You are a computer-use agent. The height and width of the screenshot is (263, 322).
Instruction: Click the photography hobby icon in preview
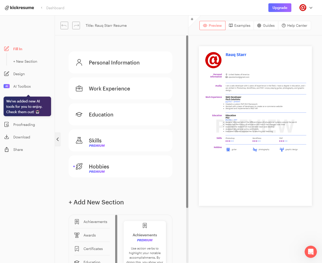click(255, 150)
